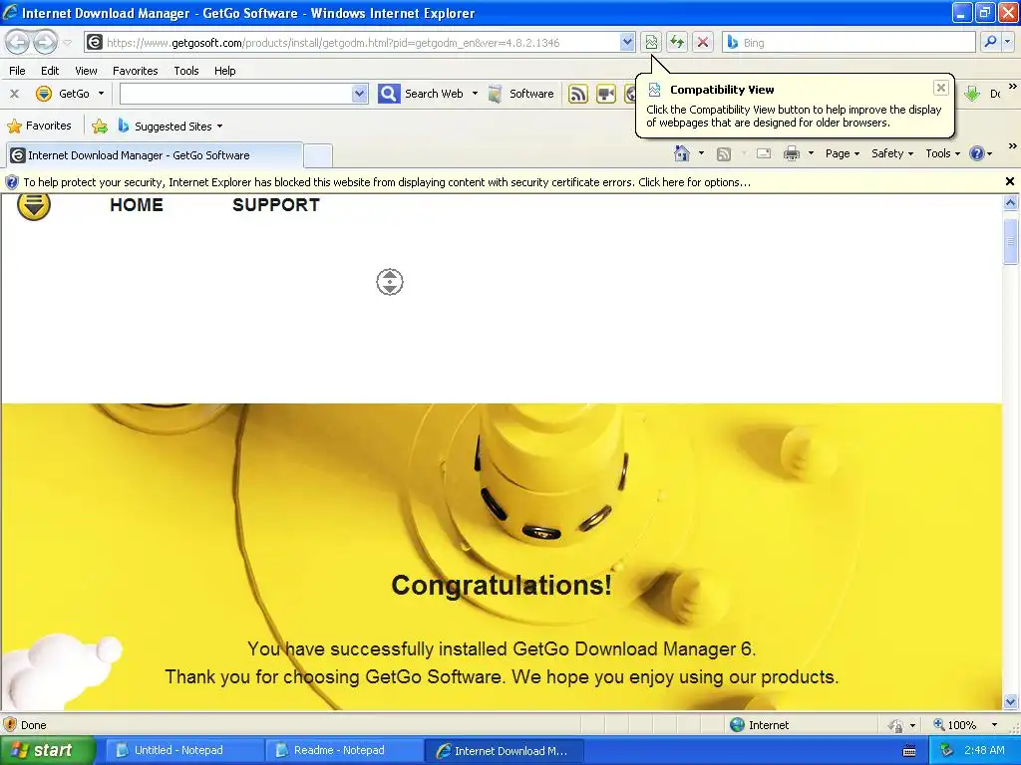Viewport: 1021px width, 765px height.
Task: Refresh the page with the green arrows button
Action: click(x=677, y=42)
